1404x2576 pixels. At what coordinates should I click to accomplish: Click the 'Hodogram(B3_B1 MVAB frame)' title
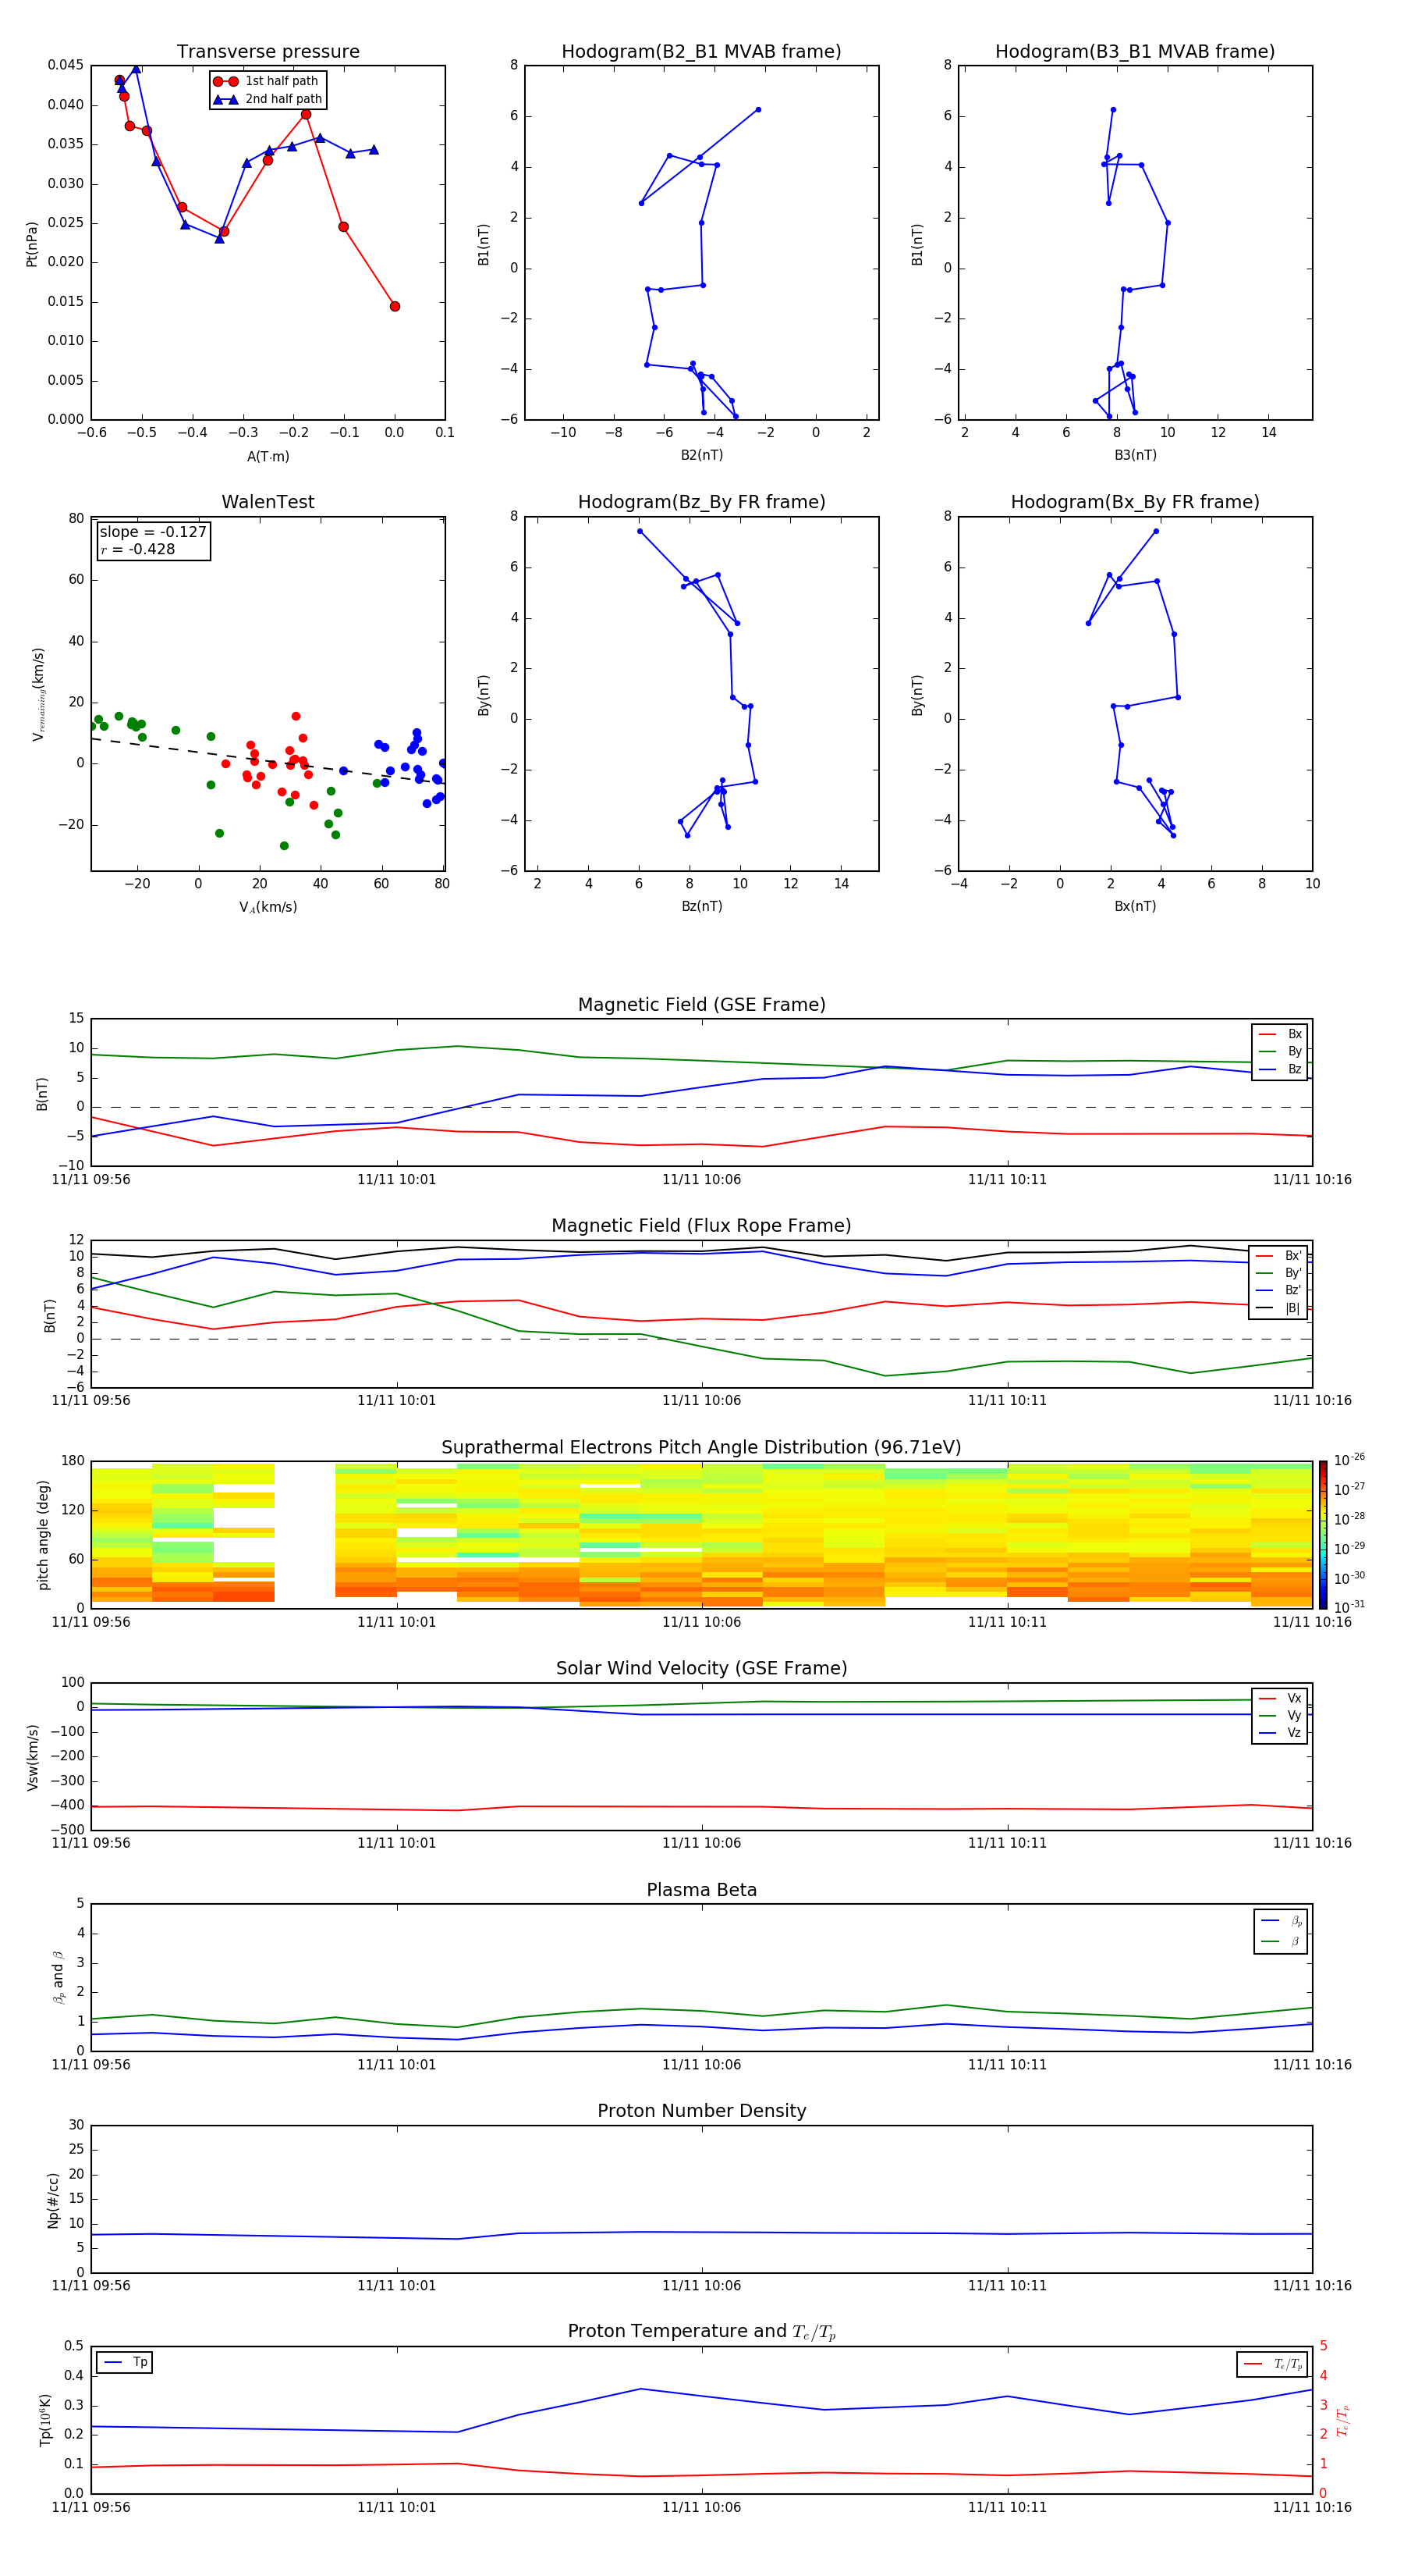tap(1135, 51)
